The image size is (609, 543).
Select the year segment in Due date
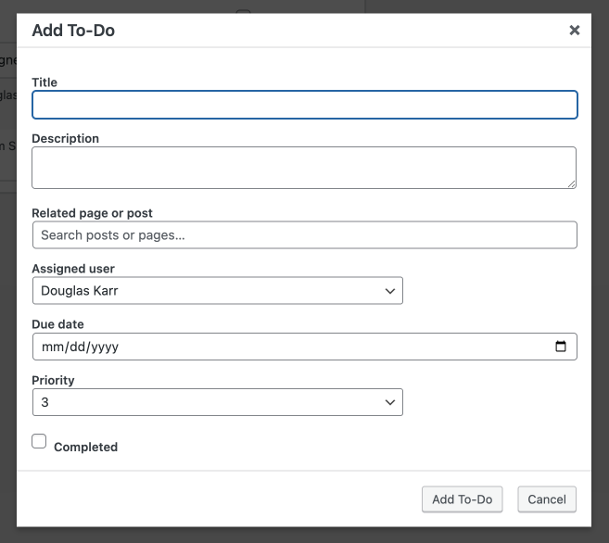click(x=104, y=347)
